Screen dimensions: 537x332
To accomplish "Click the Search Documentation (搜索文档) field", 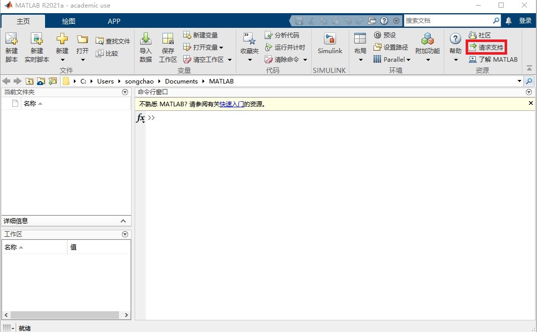I will [x=448, y=21].
